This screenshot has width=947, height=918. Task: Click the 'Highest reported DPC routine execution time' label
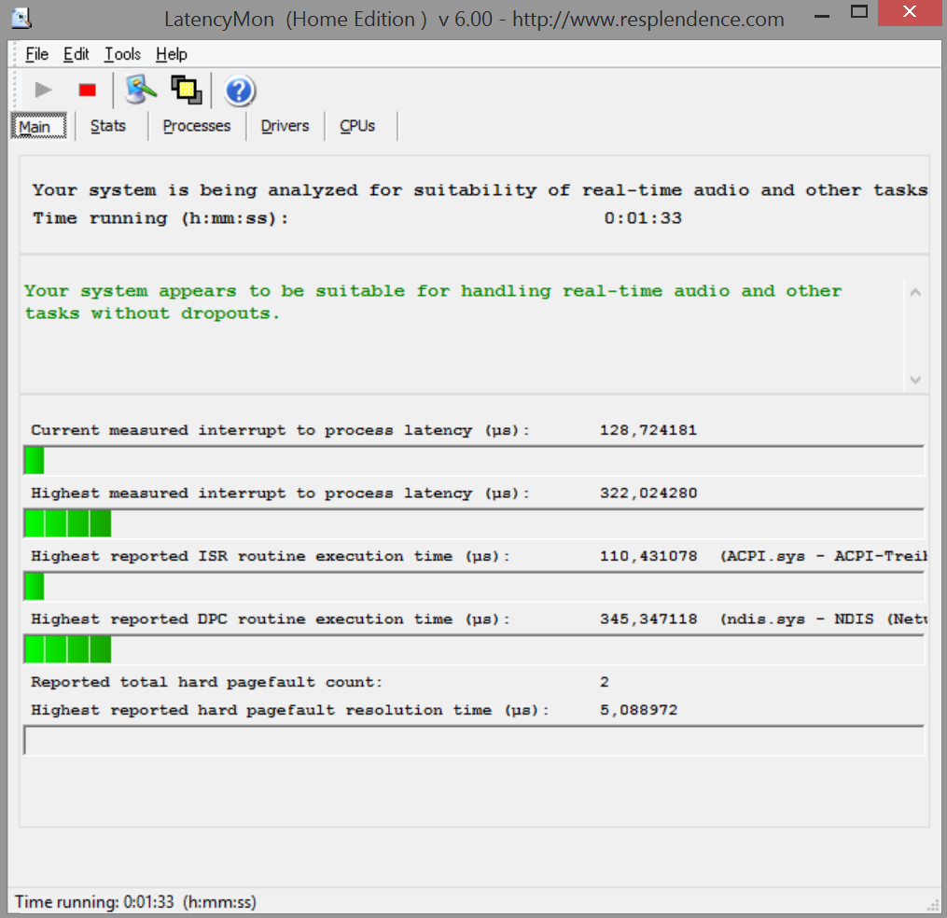point(271,619)
